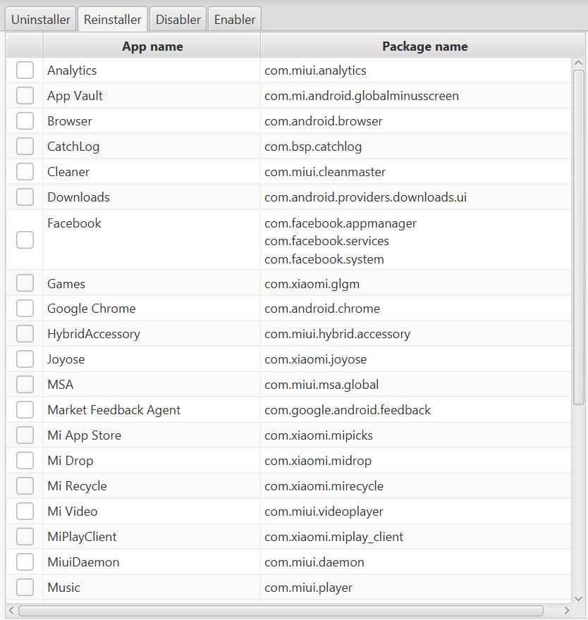Select package com.android.providers.downloads.ui
The image size is (588, 620).
tap(366, 197)
